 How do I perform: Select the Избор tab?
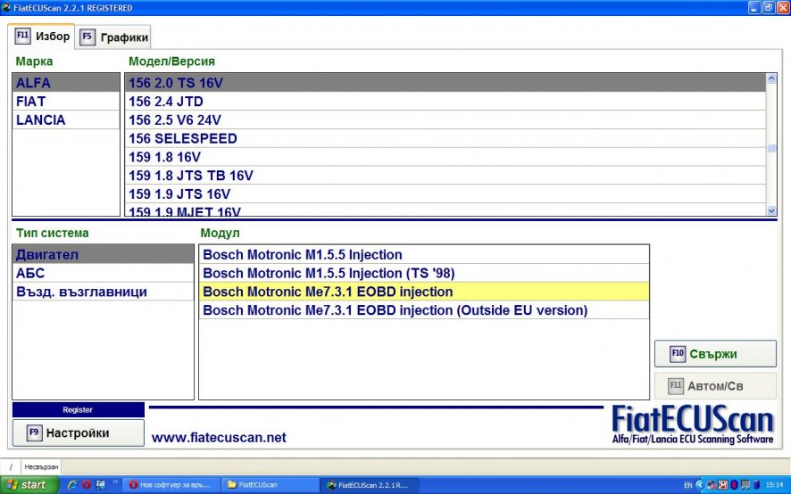click(42, 37)
